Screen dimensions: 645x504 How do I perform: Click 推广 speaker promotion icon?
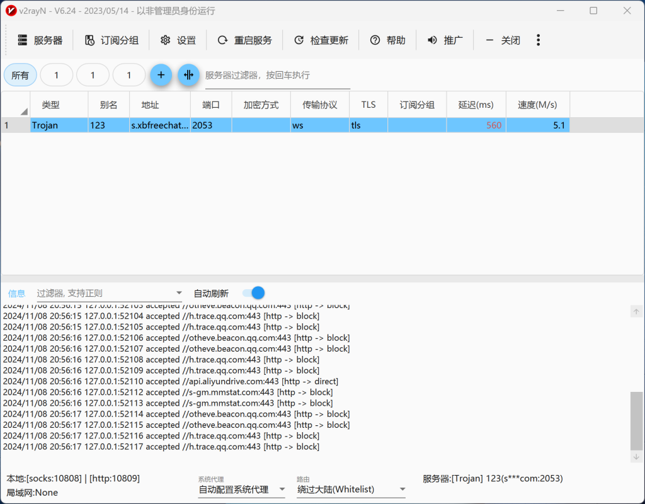click(x=432, y=40)
